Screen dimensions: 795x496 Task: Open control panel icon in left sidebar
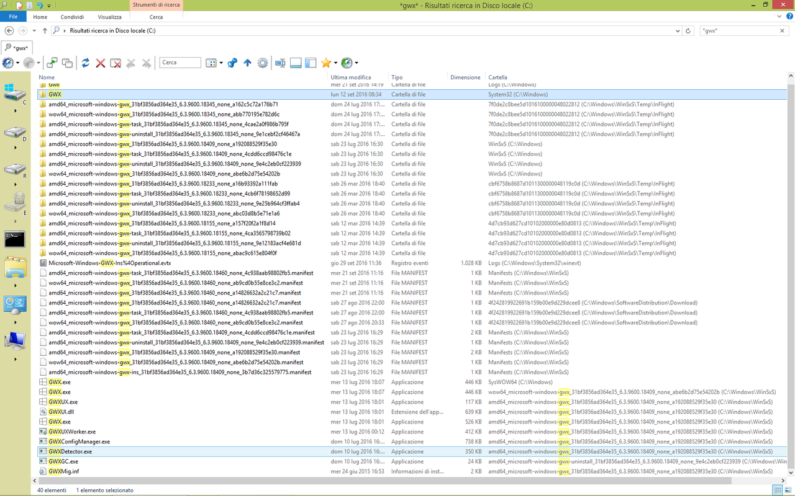coord(15,304)
